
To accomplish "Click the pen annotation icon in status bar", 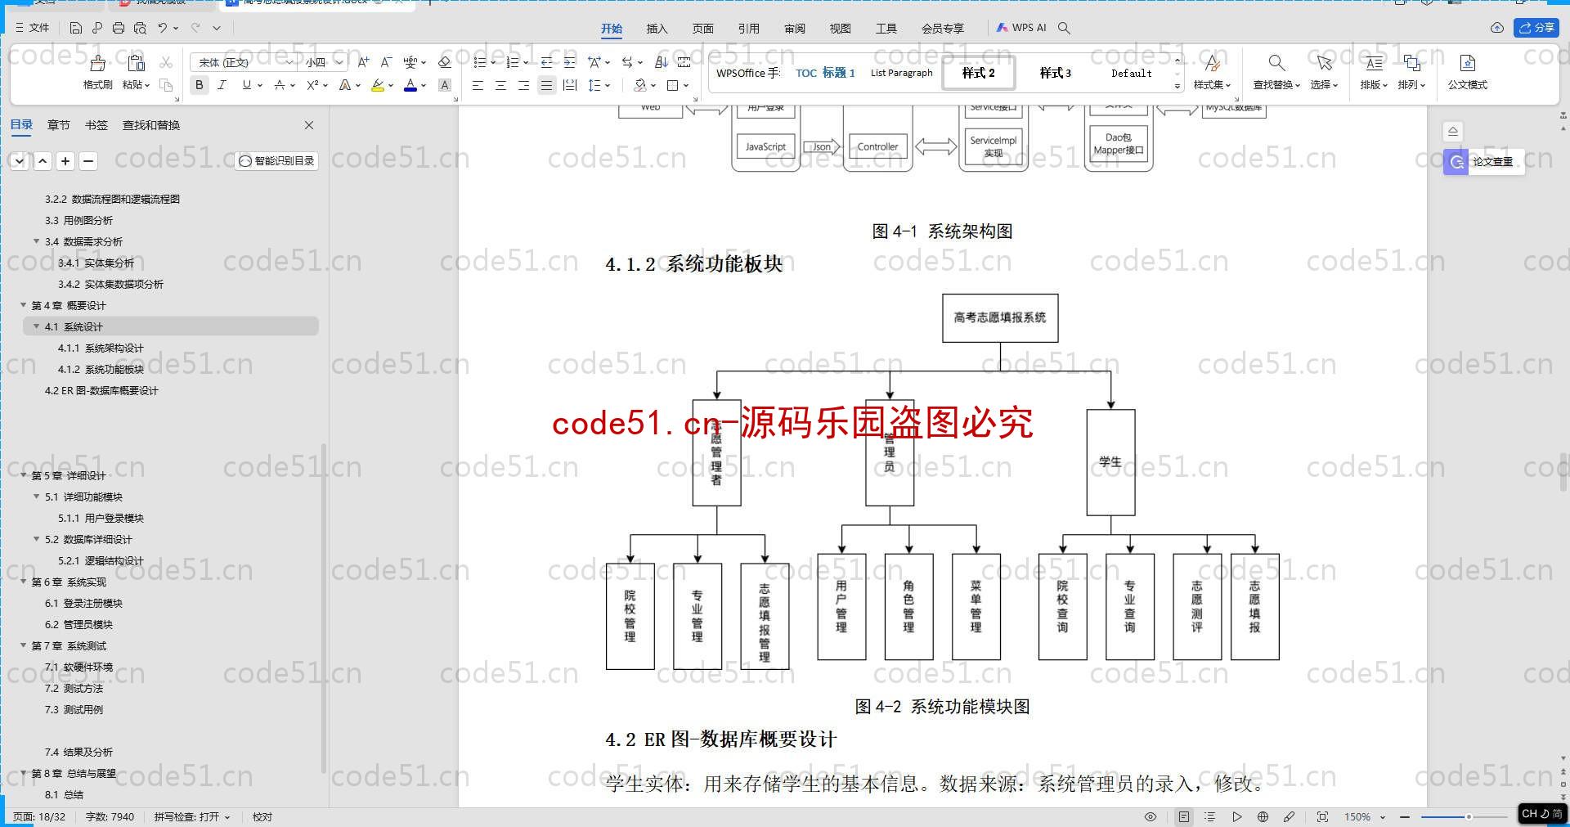I will [1290, 816].
